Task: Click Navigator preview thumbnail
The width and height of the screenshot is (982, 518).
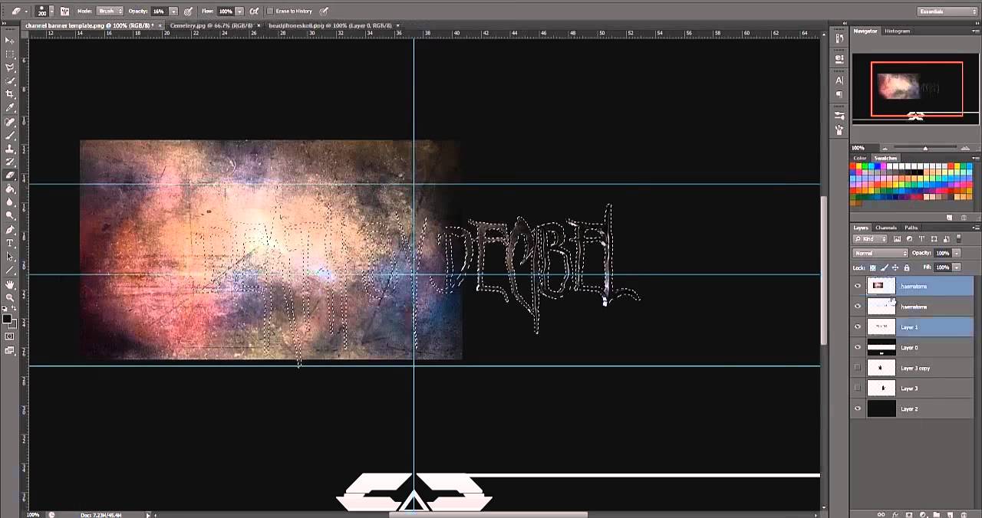Action: click(x=916, y=89)
